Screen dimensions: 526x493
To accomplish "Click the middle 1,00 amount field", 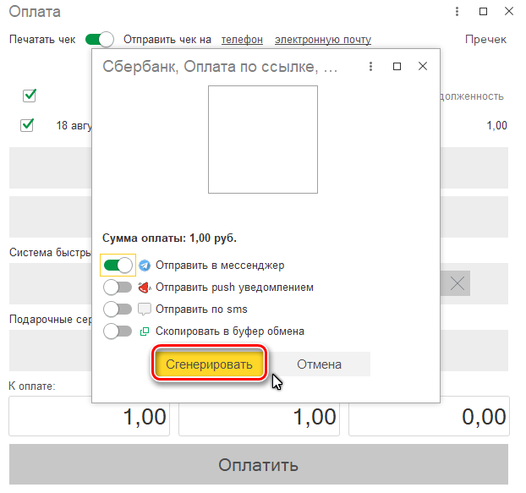I will pos(259,416).
